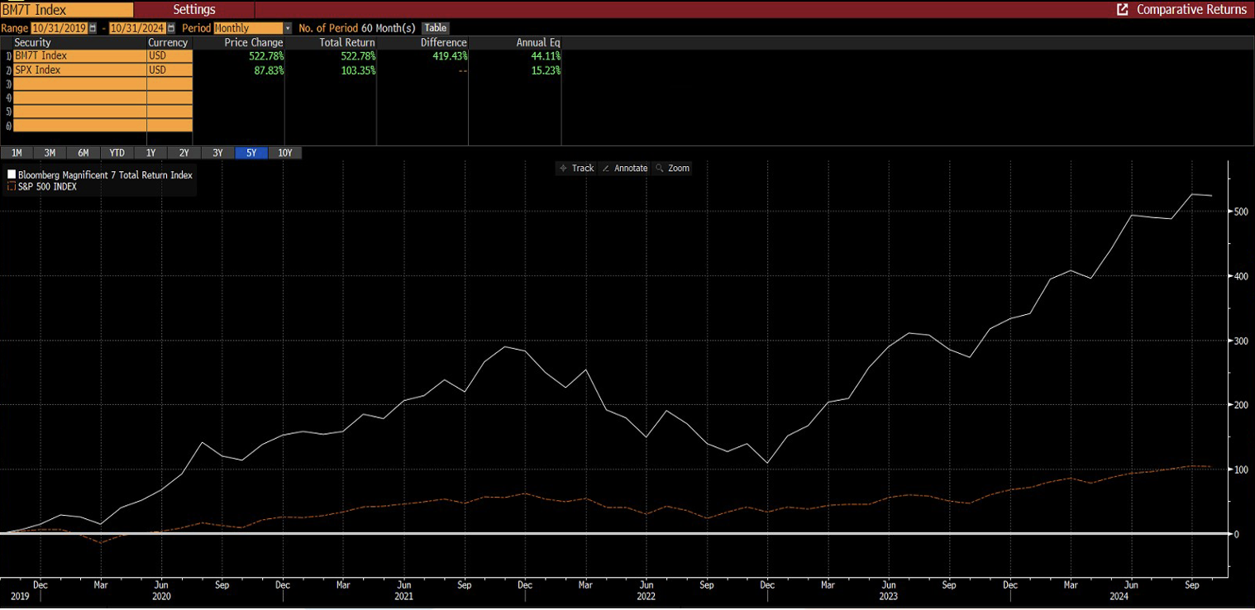Viewport: 1255px width, 610px height.
Task: Toggle S&P 500 INDEX legend orange swatch
Action: [12, 187]
